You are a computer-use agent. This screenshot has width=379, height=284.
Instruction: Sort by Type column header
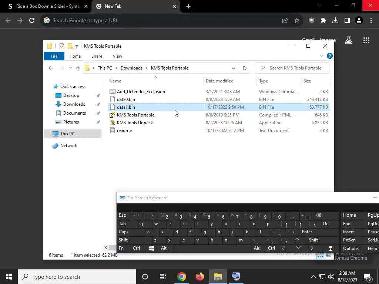click(x=264, y=81)
